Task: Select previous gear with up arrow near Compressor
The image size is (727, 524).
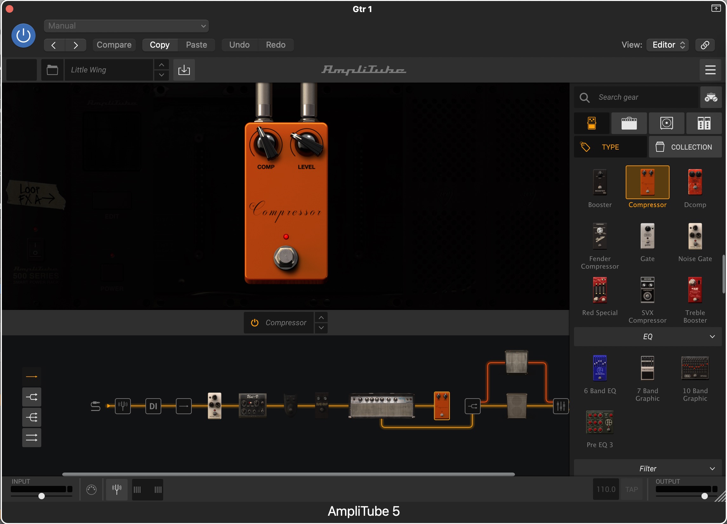Action: 321,318
